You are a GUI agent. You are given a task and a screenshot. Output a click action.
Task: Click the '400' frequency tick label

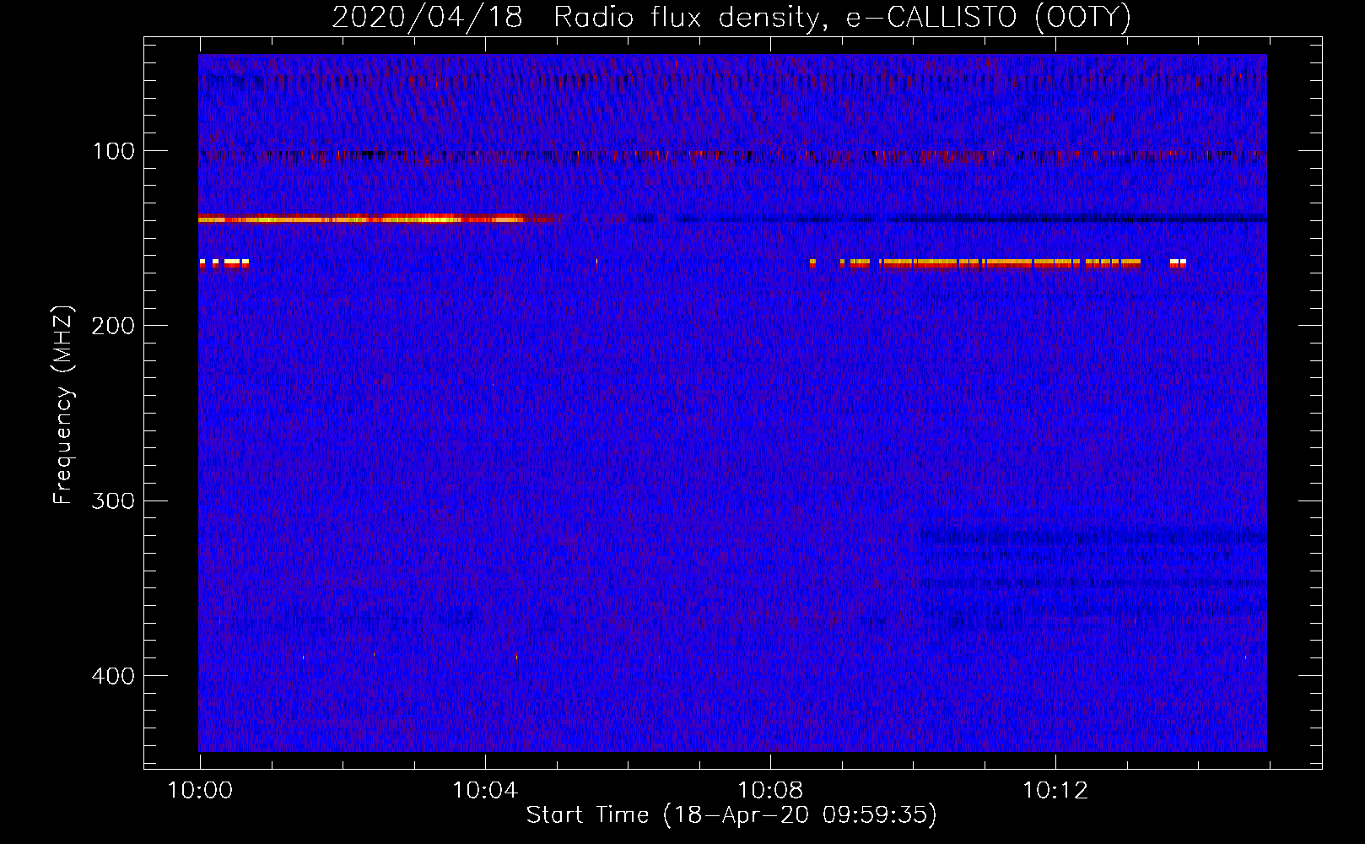114,676
